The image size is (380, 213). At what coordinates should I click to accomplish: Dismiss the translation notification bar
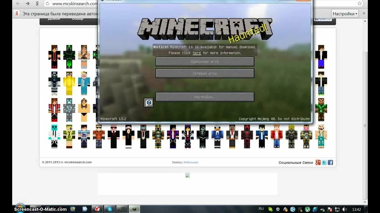tap(364, 14)
